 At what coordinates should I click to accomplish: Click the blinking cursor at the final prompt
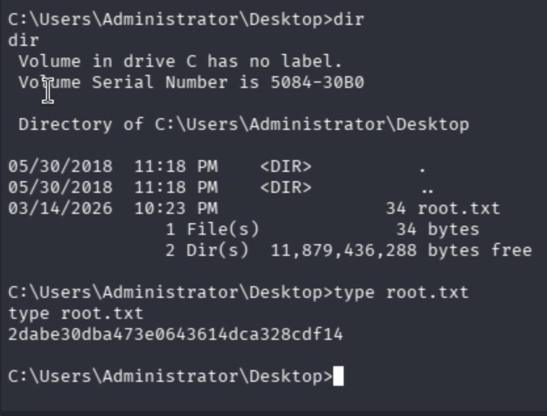click(x=338, y=376)
